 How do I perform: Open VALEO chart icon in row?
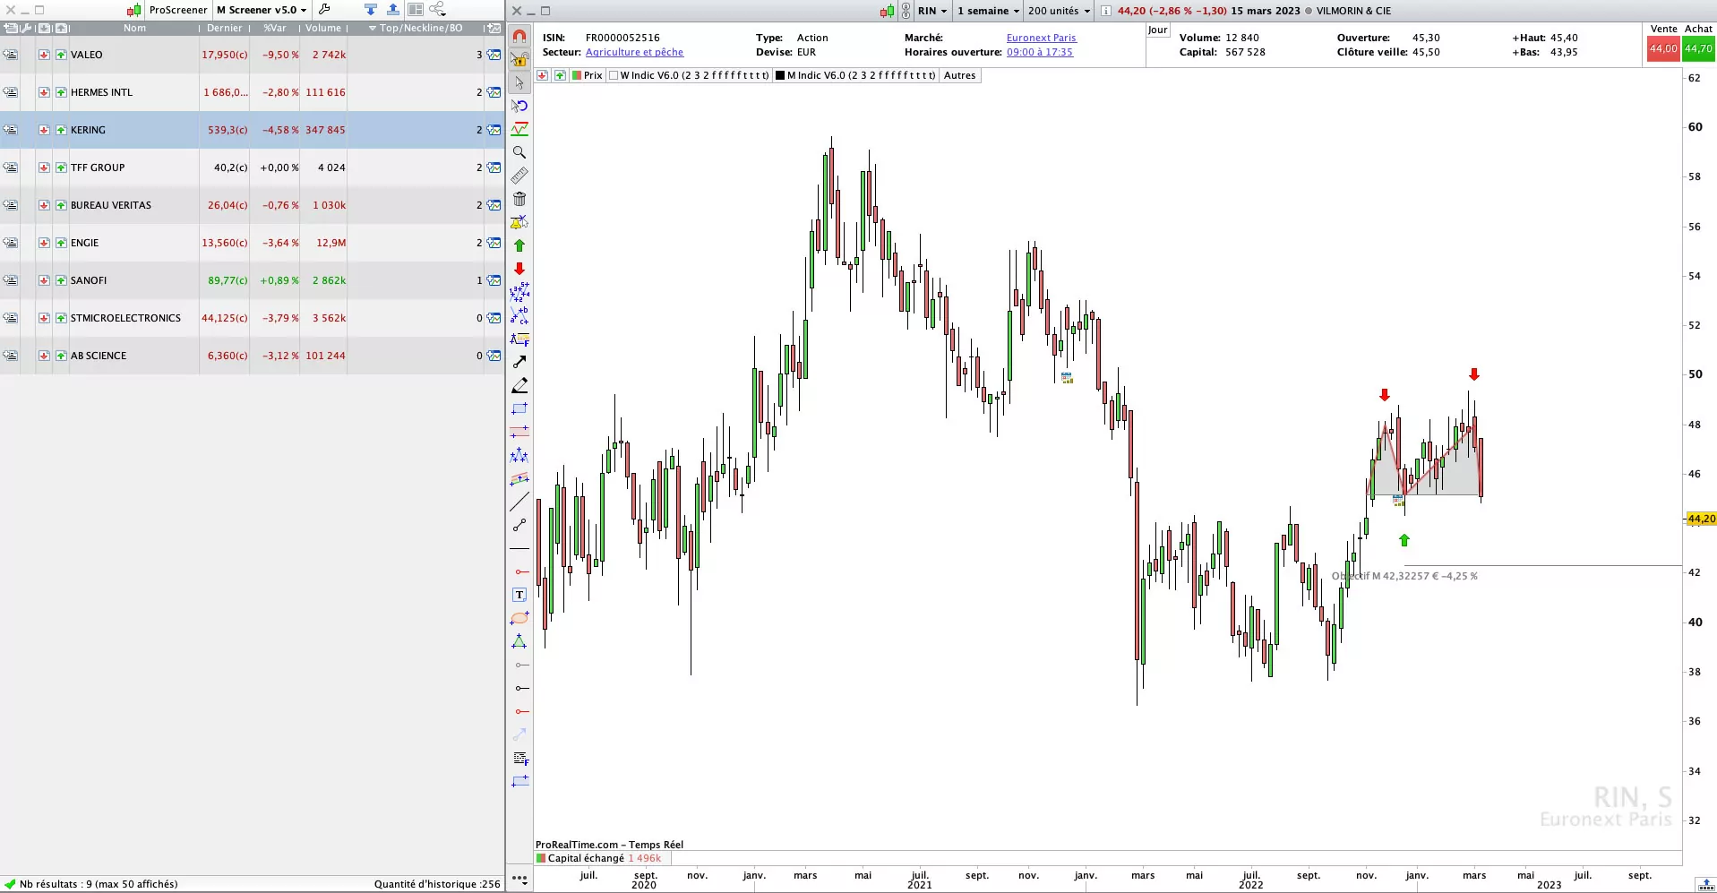494,55
